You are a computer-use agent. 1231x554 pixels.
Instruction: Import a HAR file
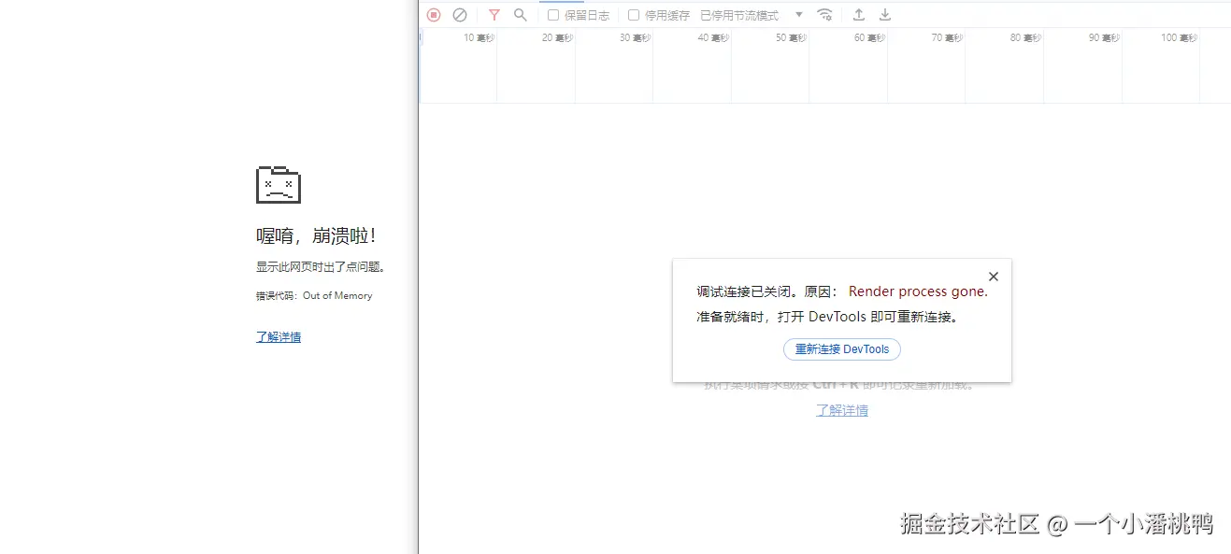coord(858,14)
